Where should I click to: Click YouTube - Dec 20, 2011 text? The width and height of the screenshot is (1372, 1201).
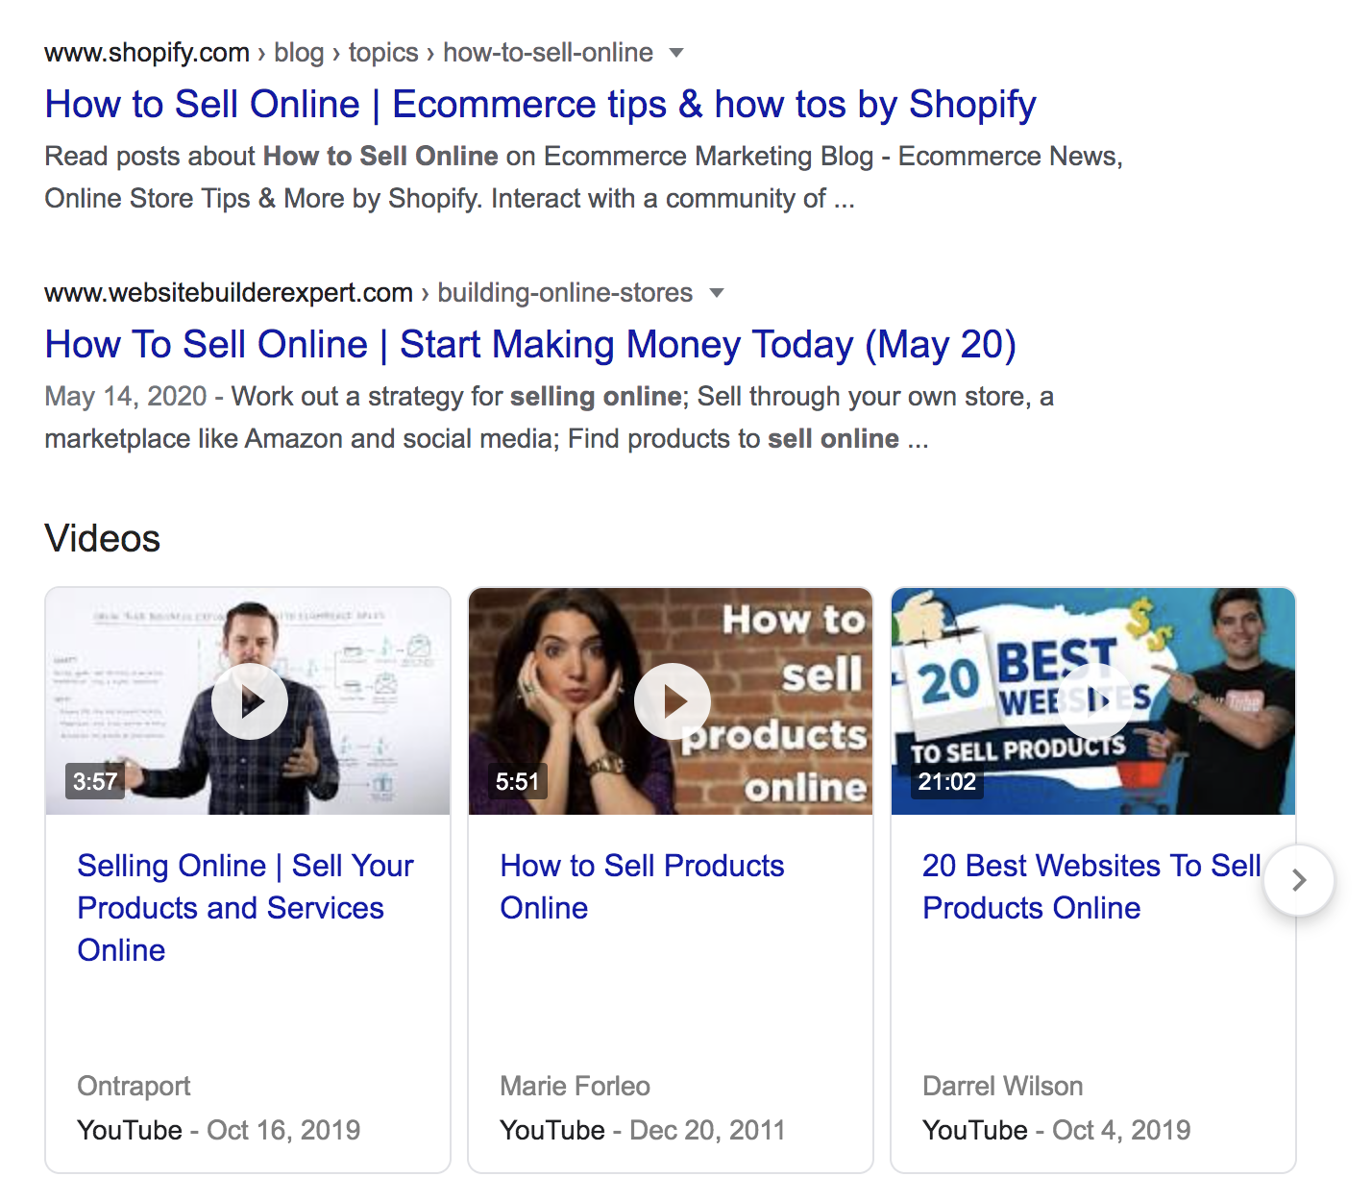click(642, 1130)
